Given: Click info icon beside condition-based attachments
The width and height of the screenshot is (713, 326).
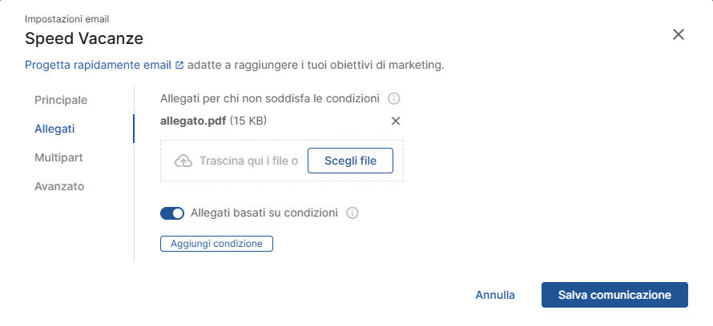Looking at the screenshot, I should coord(352,213).
